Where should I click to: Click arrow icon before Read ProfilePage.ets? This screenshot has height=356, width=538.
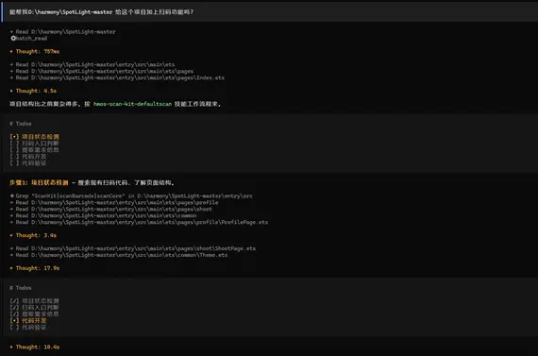click(11, 222)
